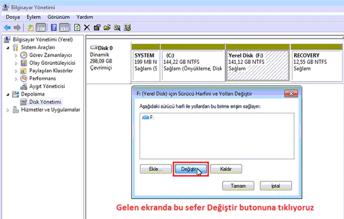The height and width of the screenshot is (219, 344).
Task: Click the last settings toolbar icon
Action: (127, 28)
